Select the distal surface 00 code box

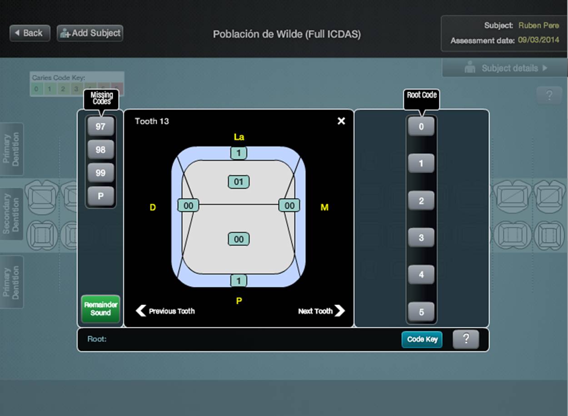tap(188, 206)
